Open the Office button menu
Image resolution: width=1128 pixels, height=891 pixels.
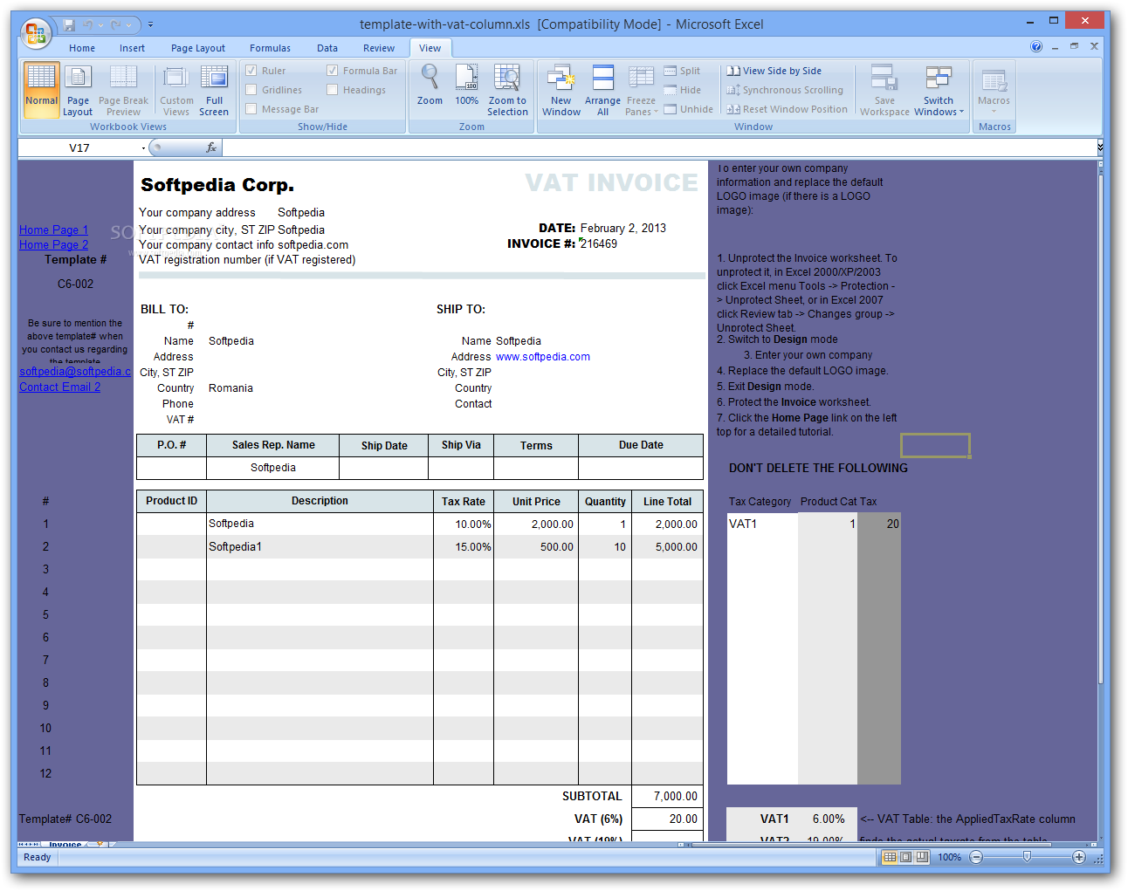coord(36,33)
